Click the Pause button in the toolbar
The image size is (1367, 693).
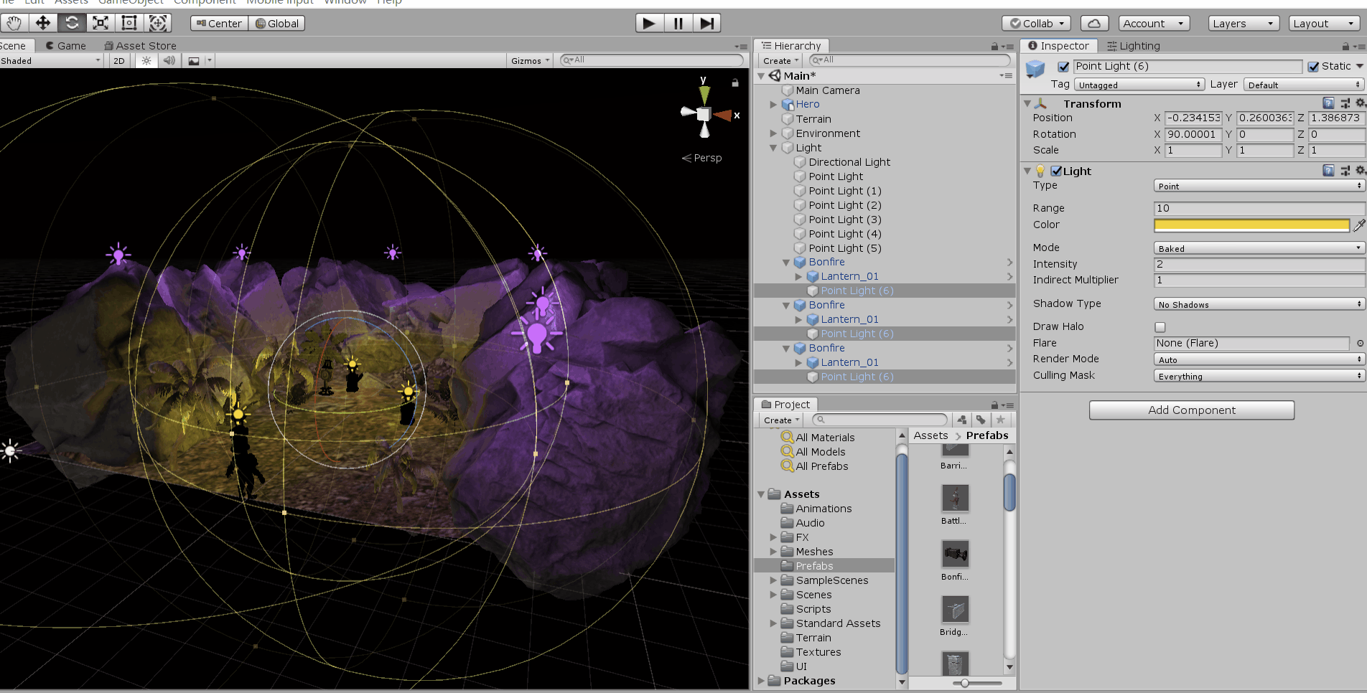pos(677,23)
